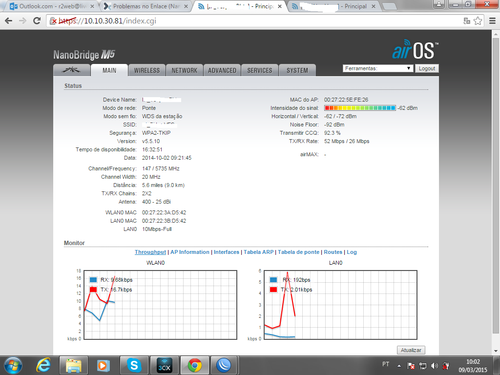The height and width of the screenshot is (375, 500).
Task: Switch to Problemas no Enlace browser tab
Action: (145, 6)
